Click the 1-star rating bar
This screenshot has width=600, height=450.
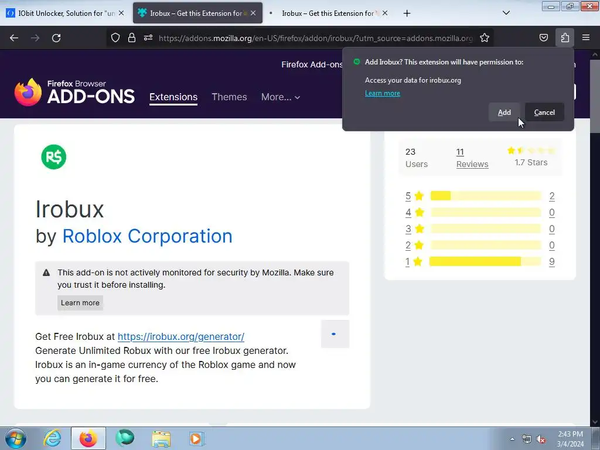[486, 261]
